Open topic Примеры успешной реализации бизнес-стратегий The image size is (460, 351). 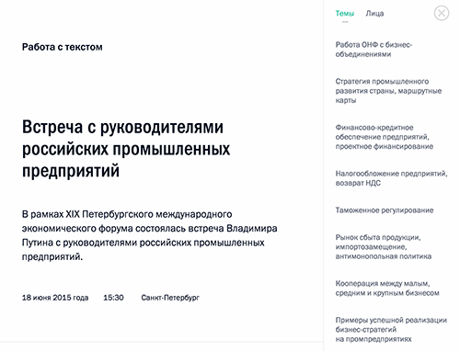(391, 330)
